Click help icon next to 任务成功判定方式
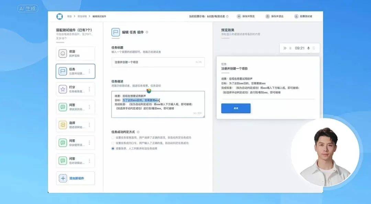 pyautogui.click(x=138, y=132)
